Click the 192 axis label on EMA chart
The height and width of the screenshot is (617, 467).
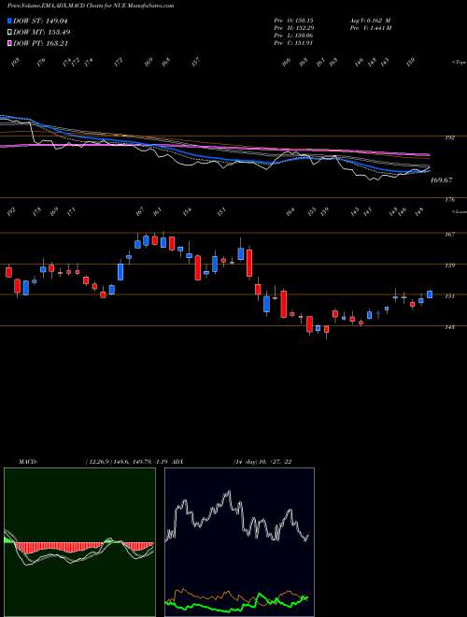[x=449, y=137]
